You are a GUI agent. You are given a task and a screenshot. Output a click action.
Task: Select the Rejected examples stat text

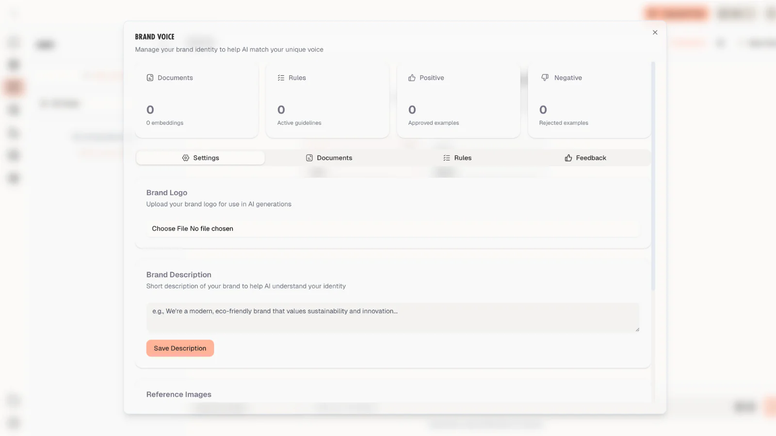(564, 123)
